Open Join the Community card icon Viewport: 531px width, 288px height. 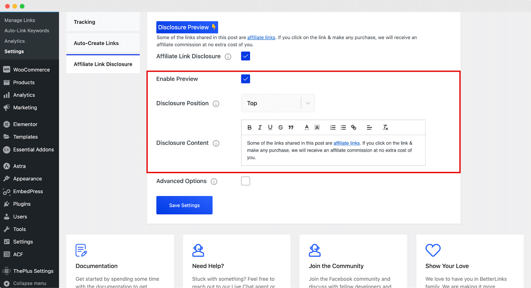(315, 251)
